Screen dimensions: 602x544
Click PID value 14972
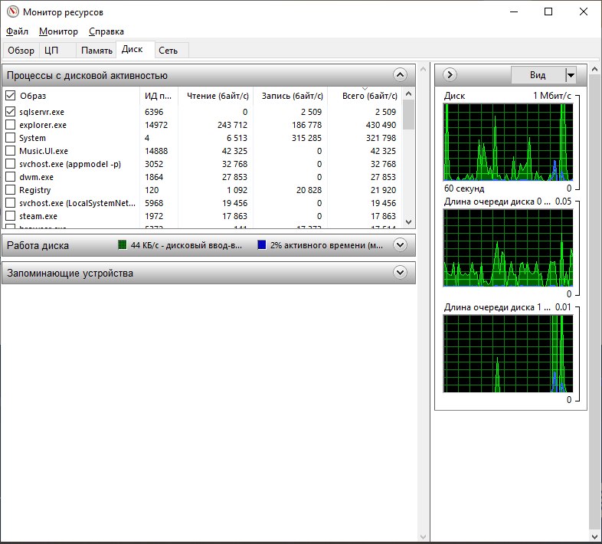[156, 125]
